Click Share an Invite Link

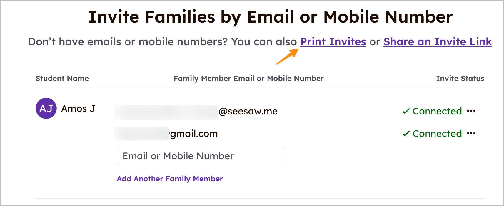click(437, 42)
